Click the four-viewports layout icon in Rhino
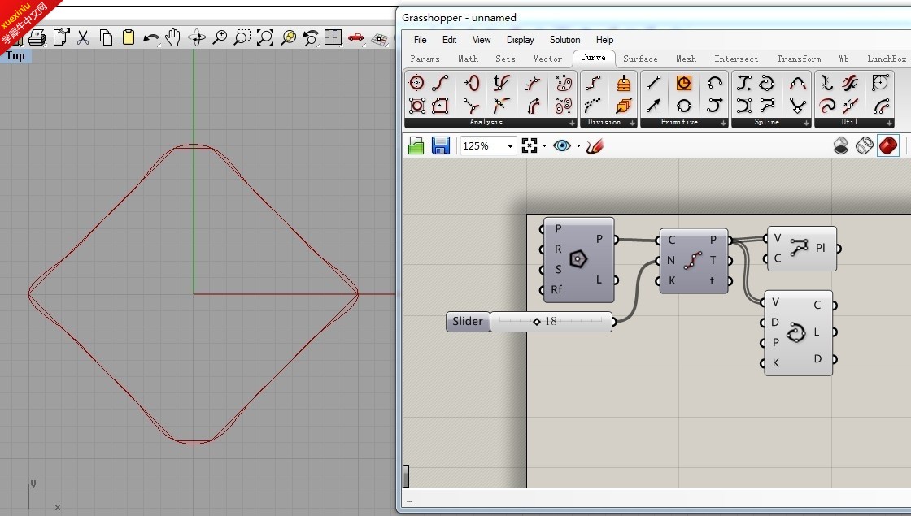Screen dimensions: 911x516 click(x=333, y=37)
